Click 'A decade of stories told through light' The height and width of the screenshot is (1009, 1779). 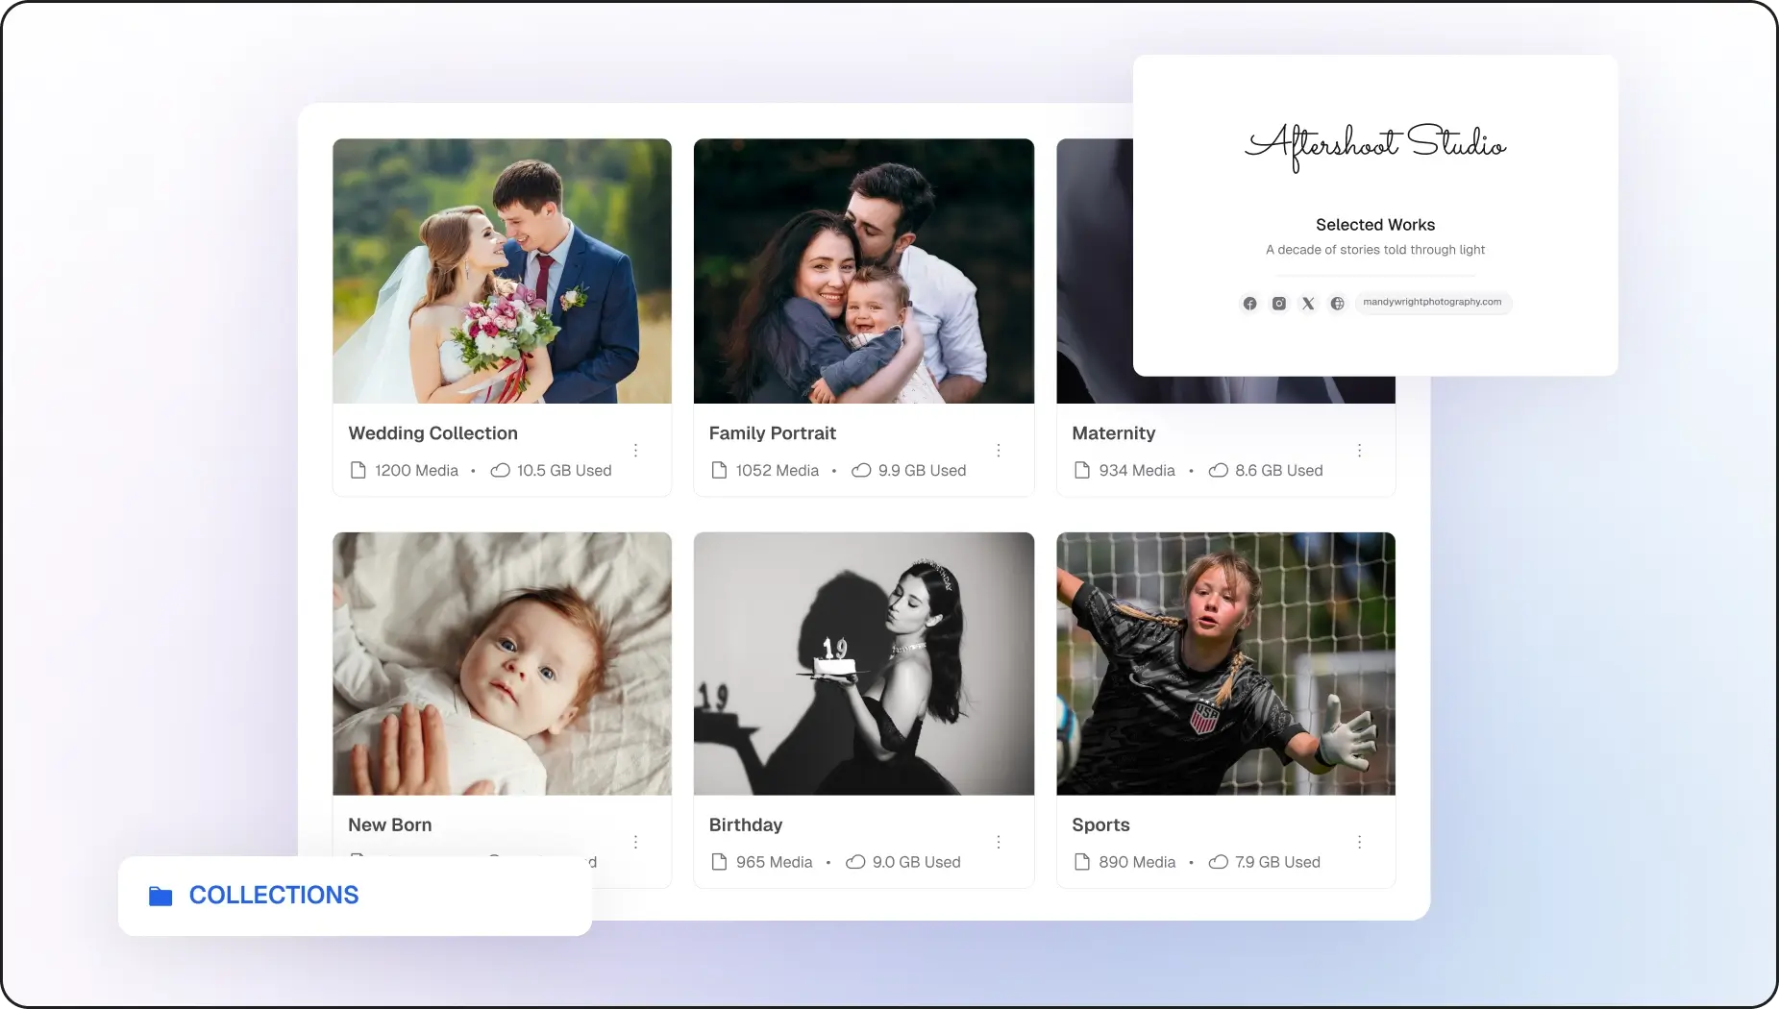click(x=1375, y=250)
